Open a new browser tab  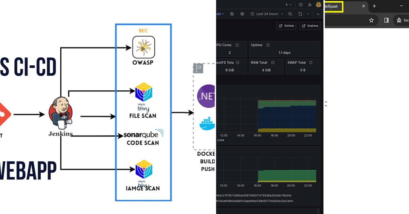374,6
